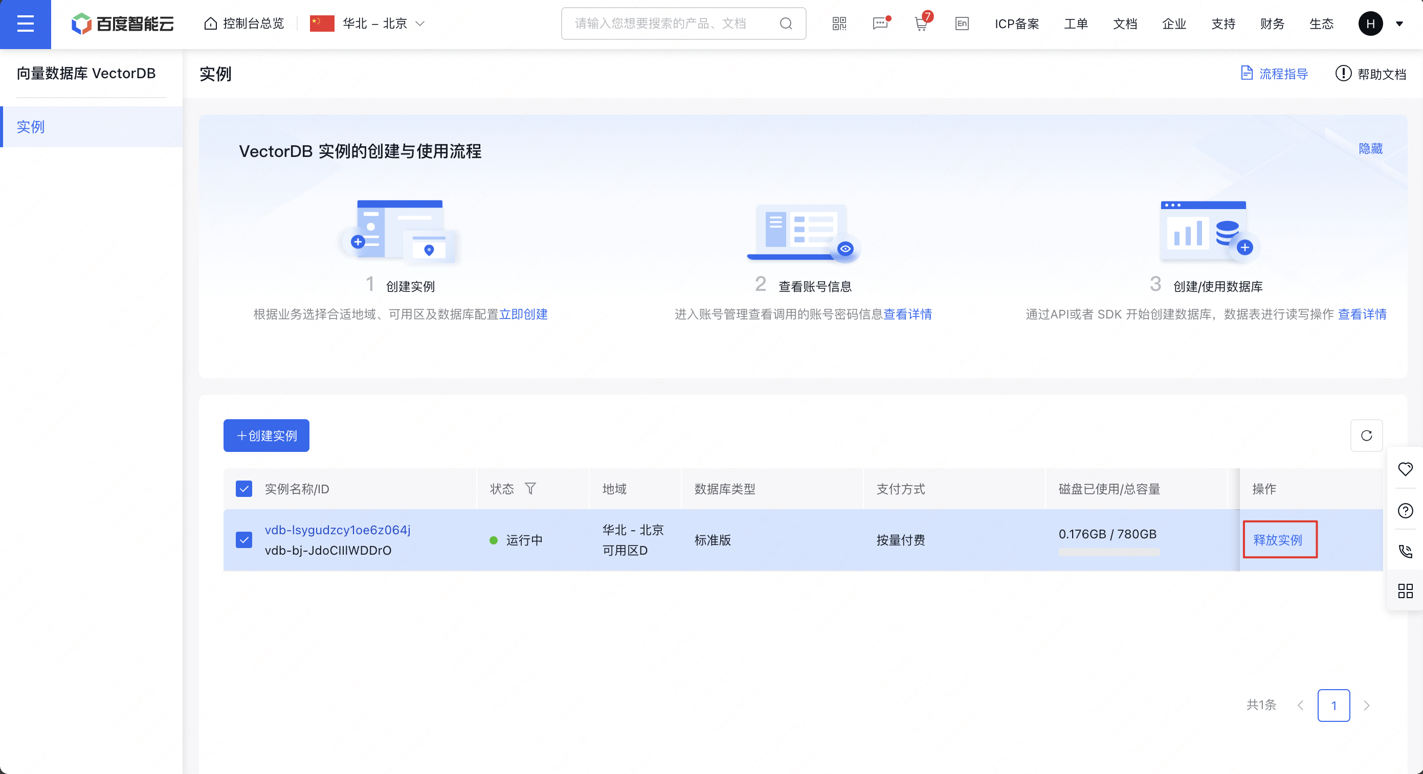The width and height of the screenshot is (1423, 774).
Task: Click 0.176GB / 780GB usage text
Action: [x=1107, y=534]
